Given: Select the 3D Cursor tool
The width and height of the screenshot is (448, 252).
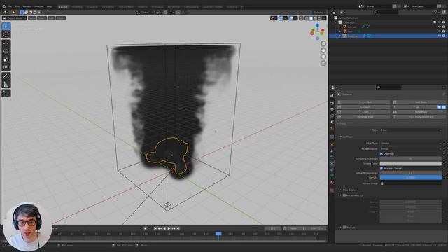Looking at the screenshot, I should (x=6, y=34).
